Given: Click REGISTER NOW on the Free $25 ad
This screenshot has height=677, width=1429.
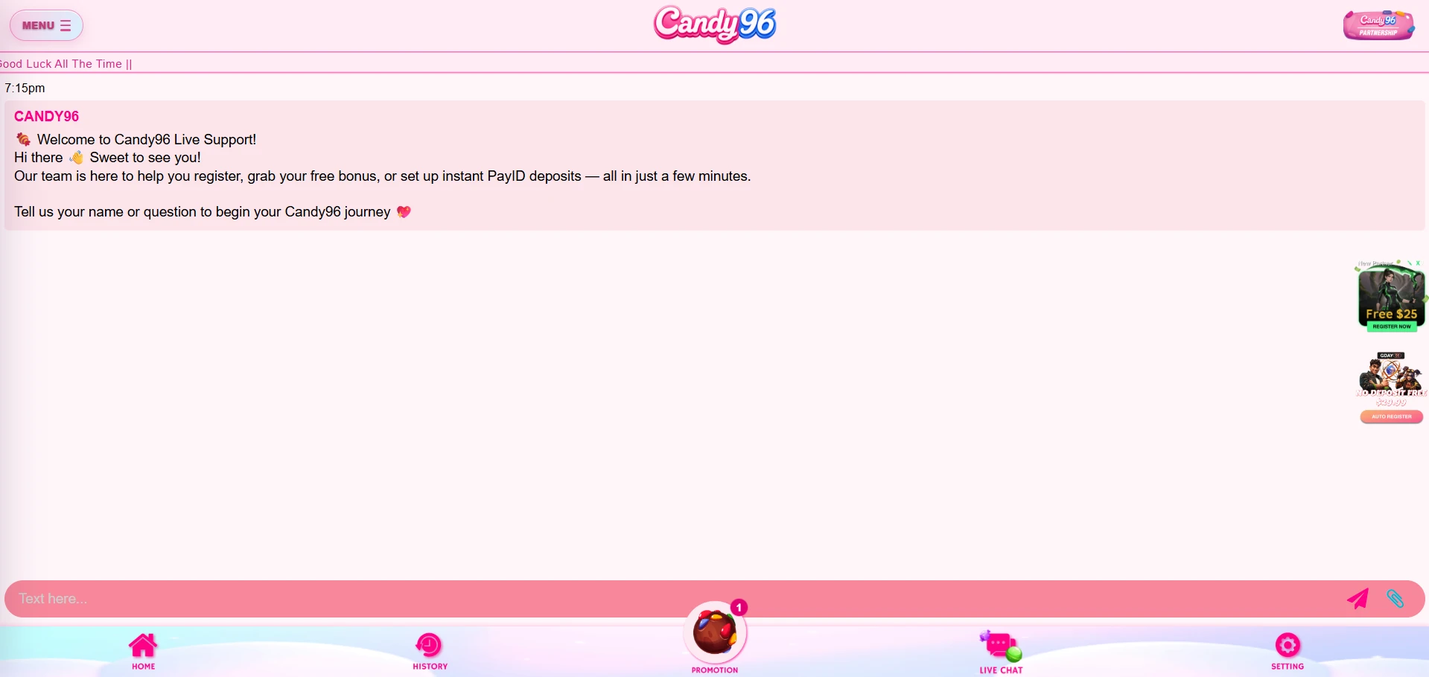Looking at the screenshot, I should 1392,327.
